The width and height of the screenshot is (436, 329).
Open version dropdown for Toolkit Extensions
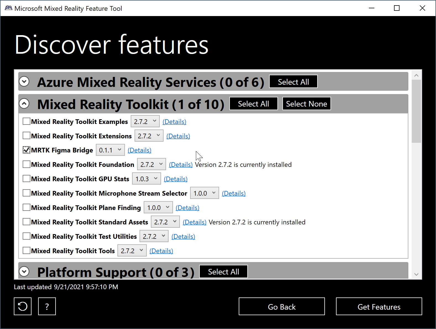pyautogui.click(x=149, y=136)
